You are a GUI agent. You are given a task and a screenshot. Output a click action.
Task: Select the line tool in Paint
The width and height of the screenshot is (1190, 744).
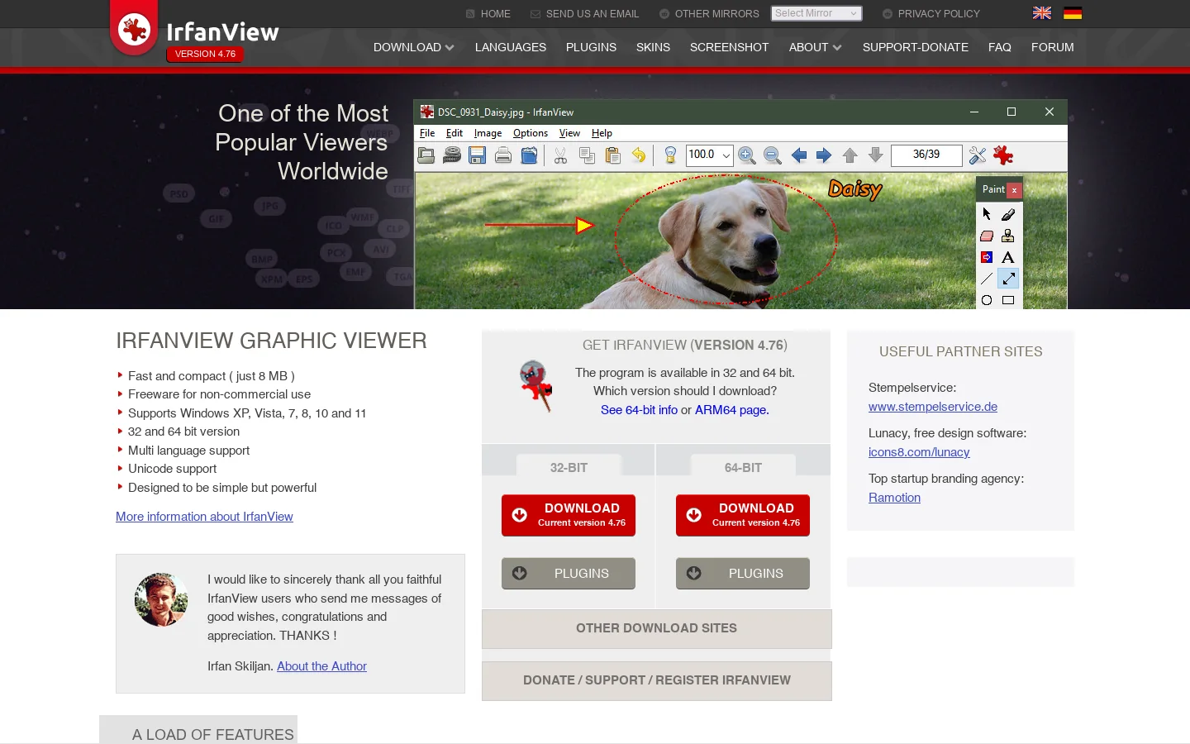pyautogui.click(x=987, y=279)
